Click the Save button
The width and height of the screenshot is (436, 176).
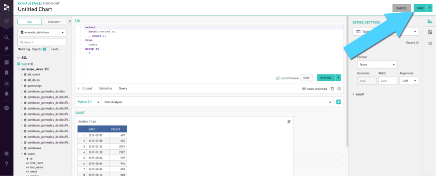tap(420, 8)
